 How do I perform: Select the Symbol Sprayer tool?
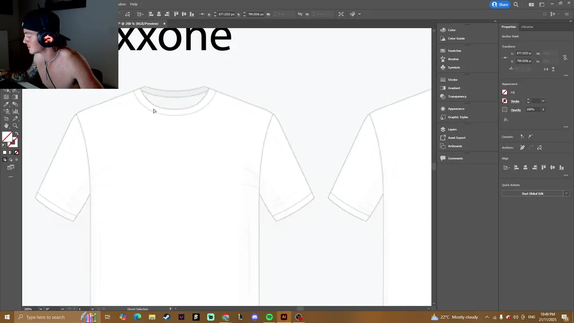6,111
